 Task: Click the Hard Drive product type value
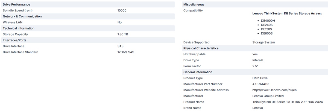(x=260, y=78)
